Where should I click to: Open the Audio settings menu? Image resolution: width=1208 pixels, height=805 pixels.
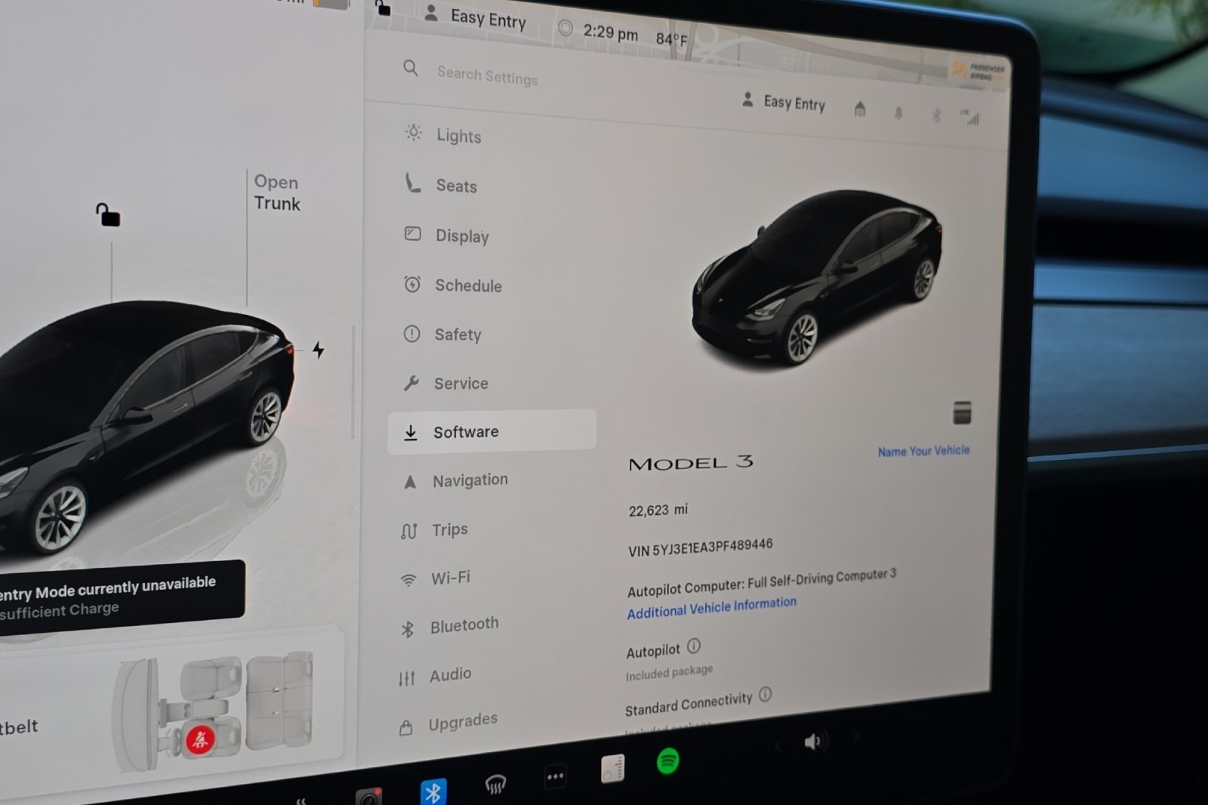point(436,675)
